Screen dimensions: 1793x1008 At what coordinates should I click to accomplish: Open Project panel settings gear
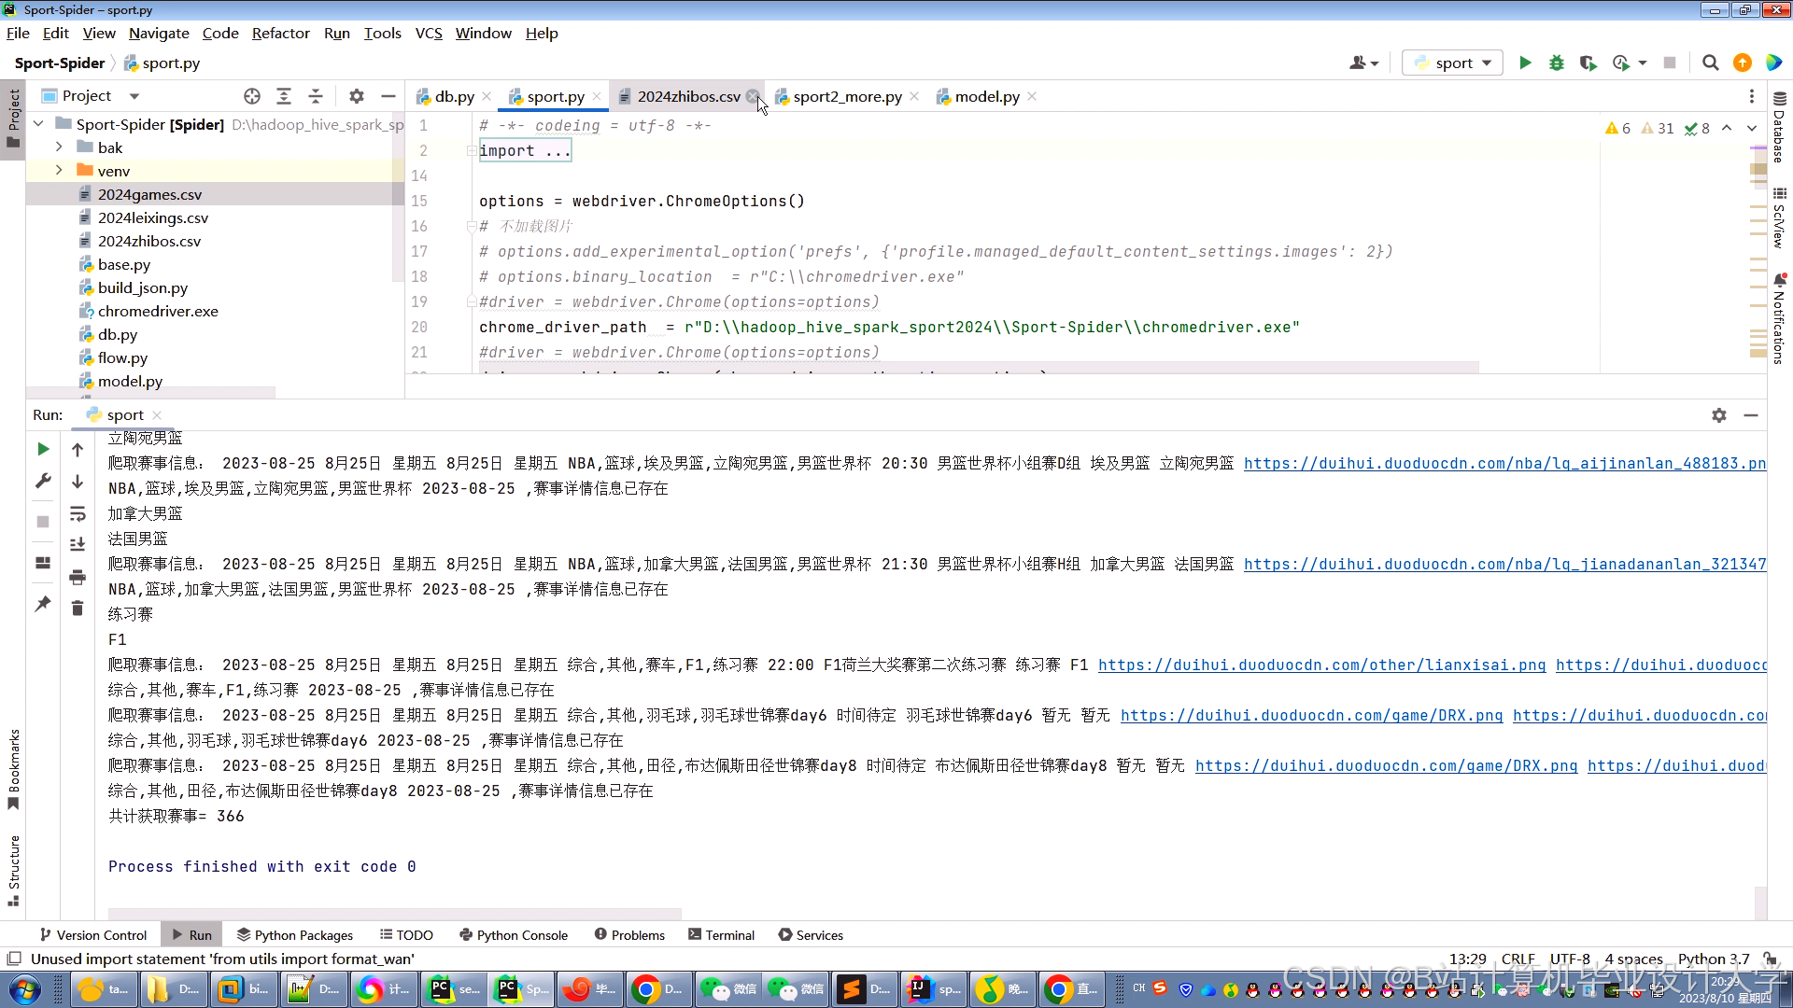pos(356,96)
